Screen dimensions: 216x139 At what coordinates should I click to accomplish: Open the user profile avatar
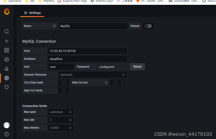click(6, 125)
